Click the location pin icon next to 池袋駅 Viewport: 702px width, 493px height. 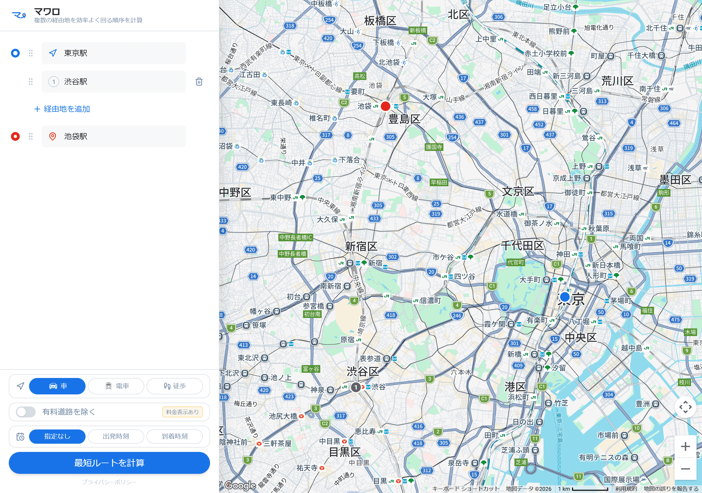point(53,136)
